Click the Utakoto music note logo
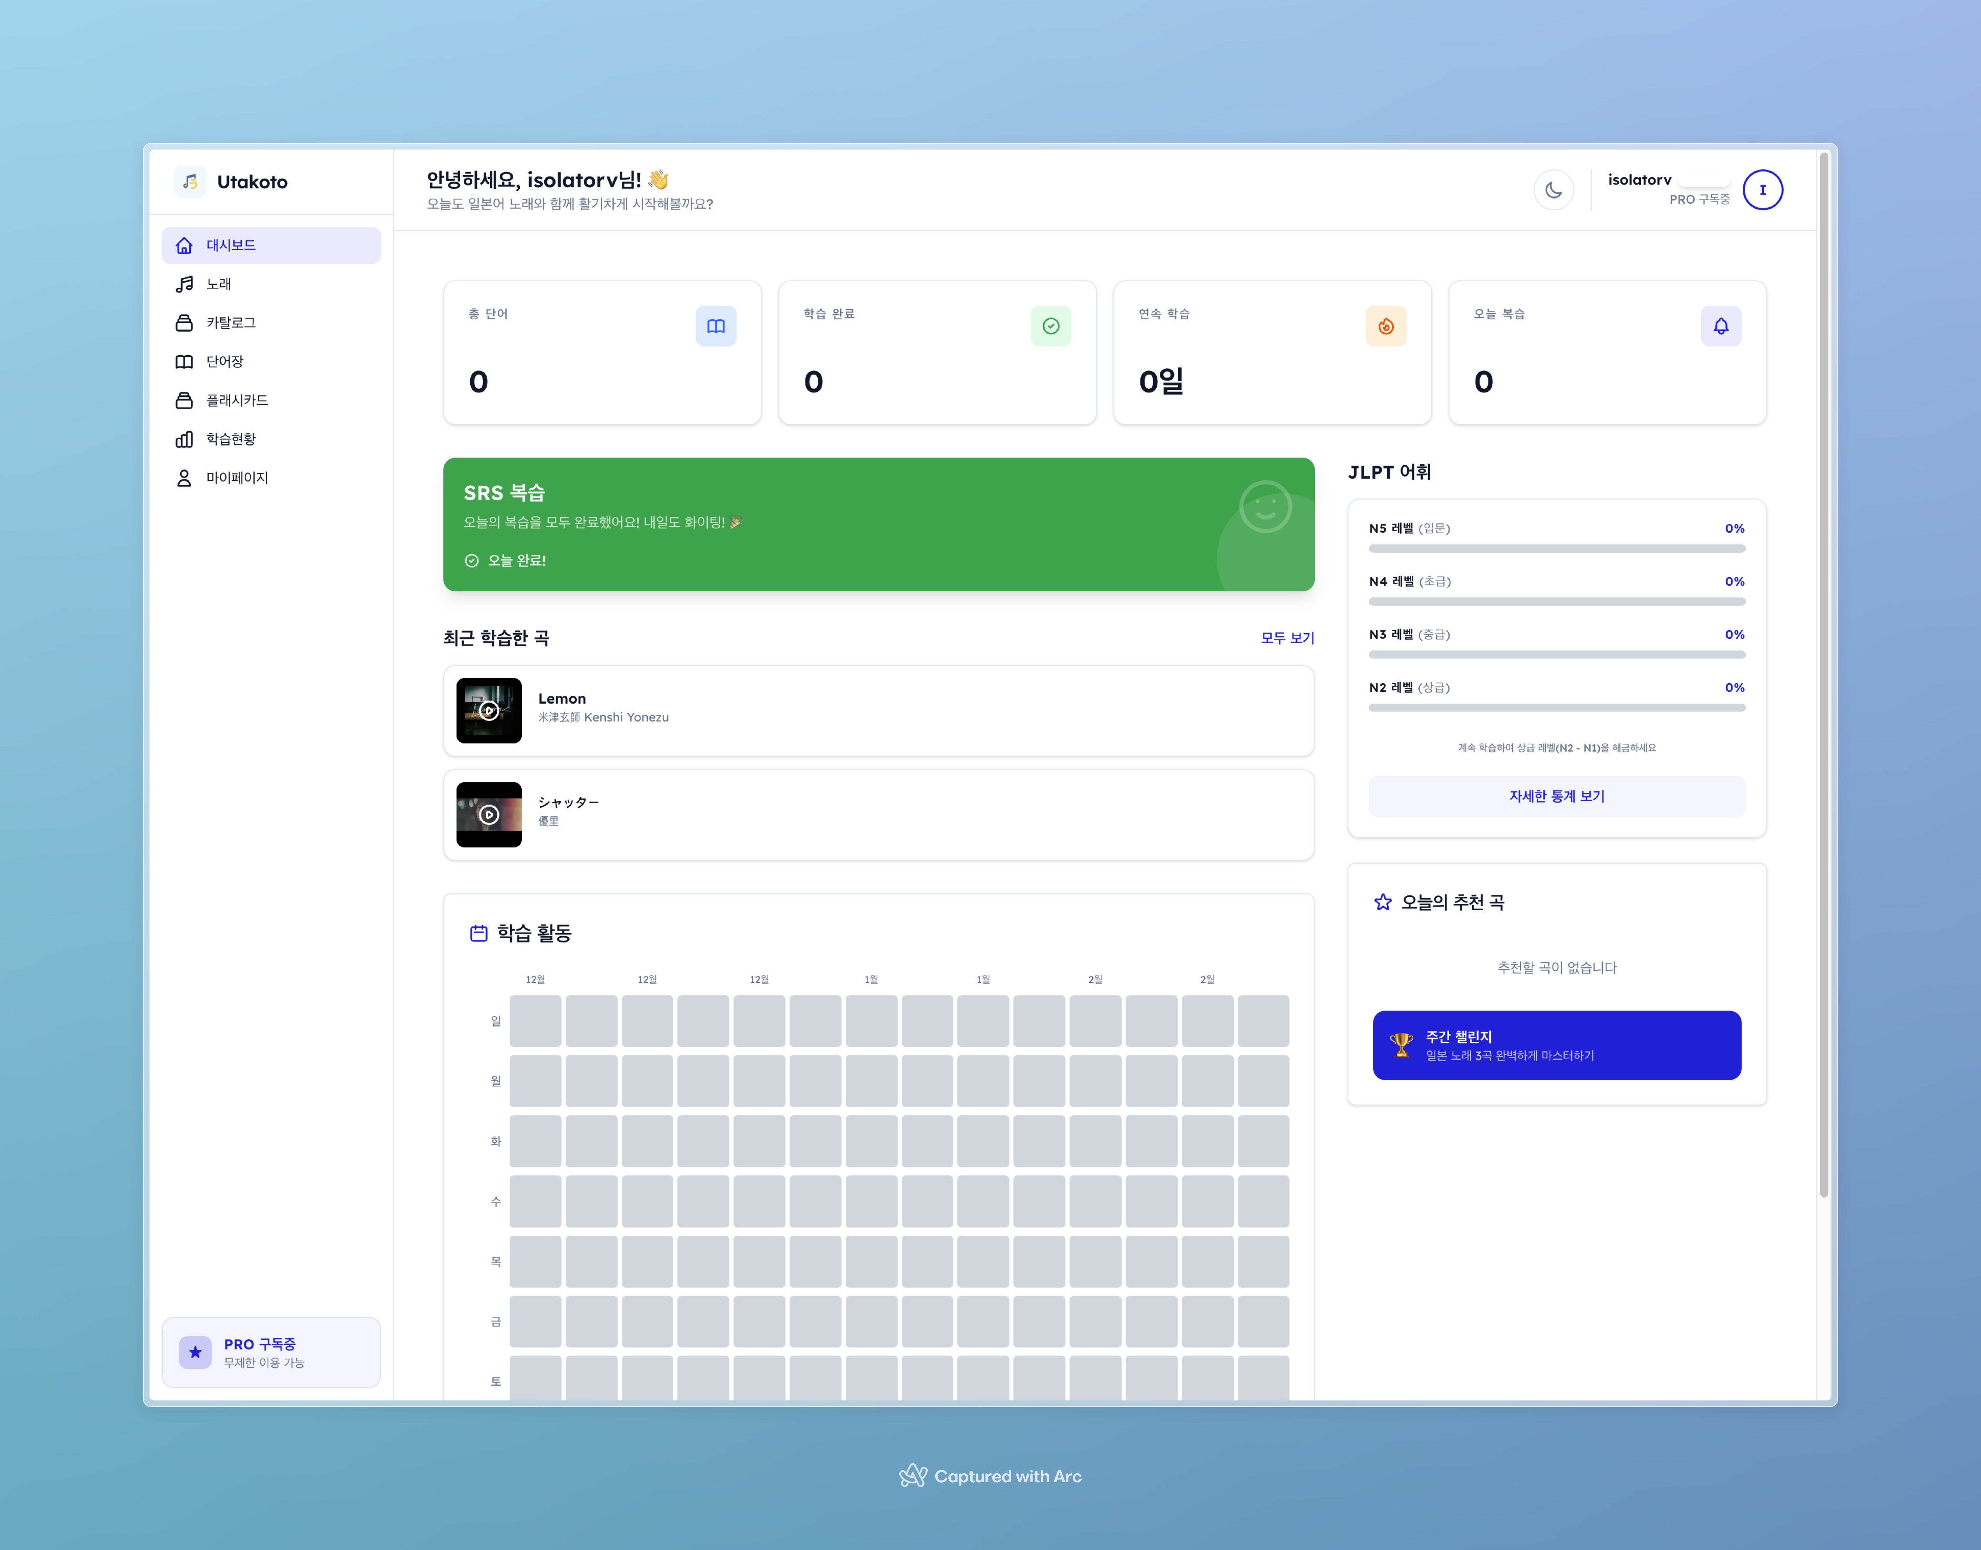Image resolution: width=1981 pixels, height=1550 pixels. point(190,181)
